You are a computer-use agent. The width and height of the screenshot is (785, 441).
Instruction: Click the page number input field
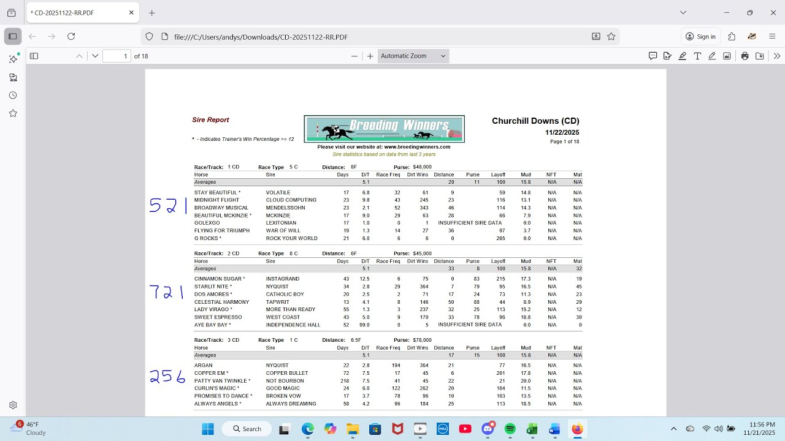click(x=117, y=56)
